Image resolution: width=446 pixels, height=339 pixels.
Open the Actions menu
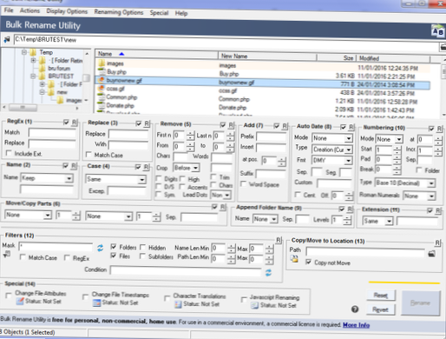[30, 10]
